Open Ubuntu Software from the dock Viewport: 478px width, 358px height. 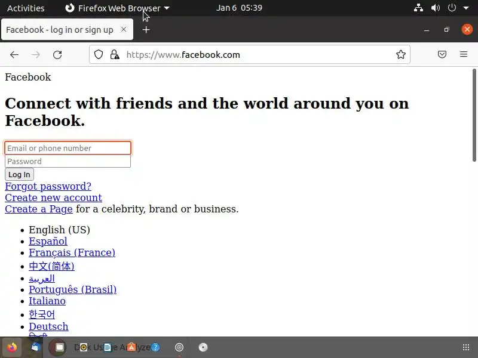pos(131,347)
